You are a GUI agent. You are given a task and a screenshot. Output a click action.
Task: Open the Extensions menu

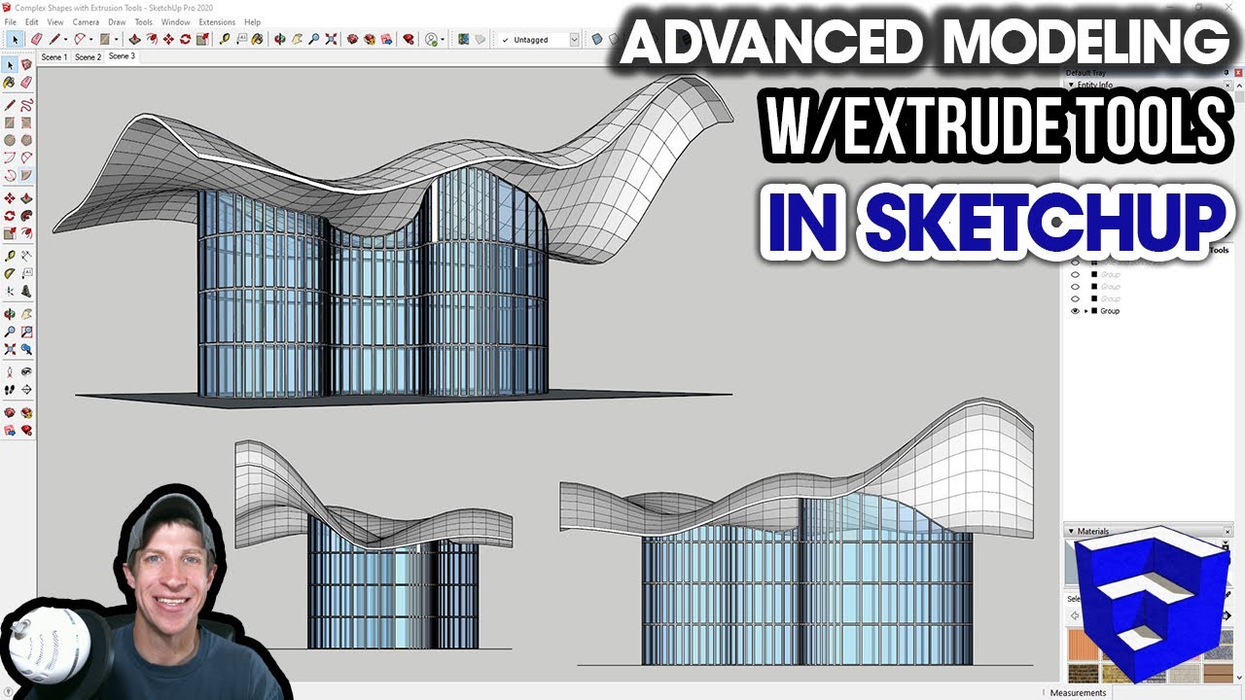point(217,21)
